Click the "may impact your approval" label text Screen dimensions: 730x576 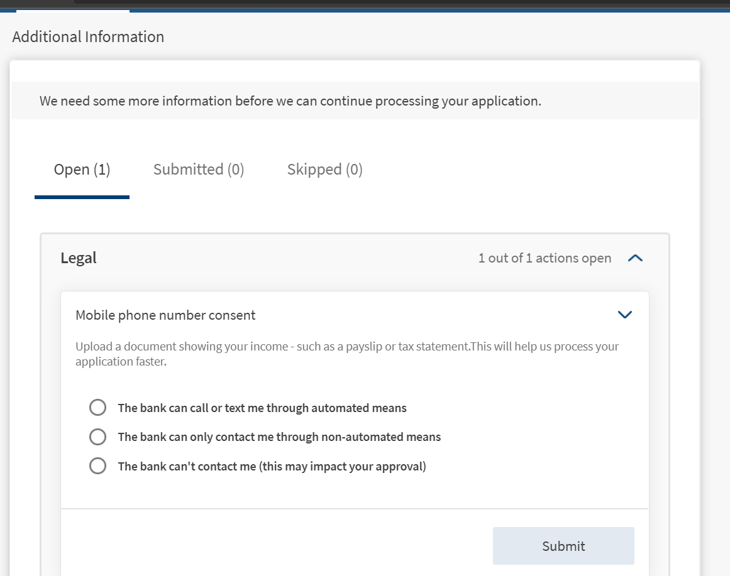pos(272,467)
